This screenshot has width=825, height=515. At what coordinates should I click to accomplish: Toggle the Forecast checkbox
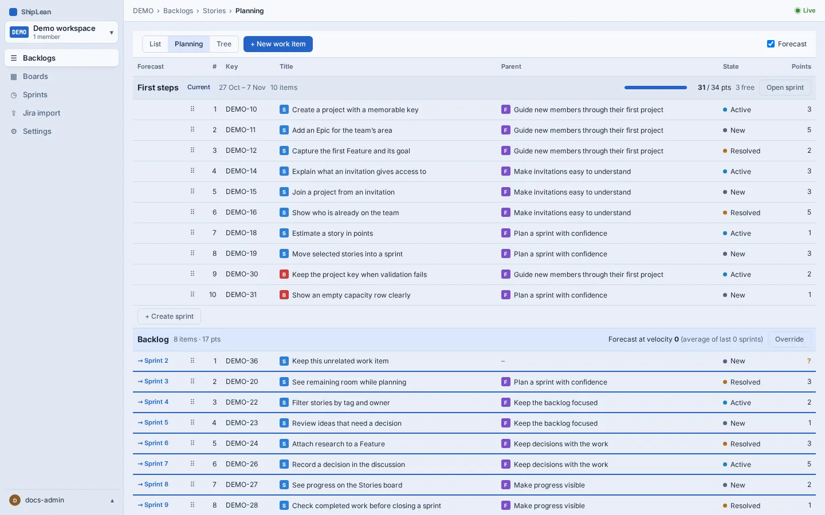coord(771,44)
